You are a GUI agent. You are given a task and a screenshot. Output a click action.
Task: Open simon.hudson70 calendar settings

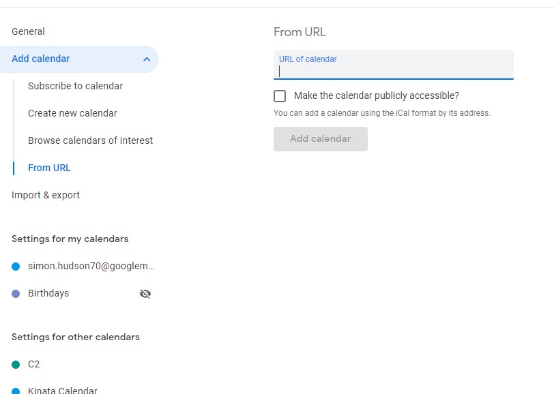point(91,266)
